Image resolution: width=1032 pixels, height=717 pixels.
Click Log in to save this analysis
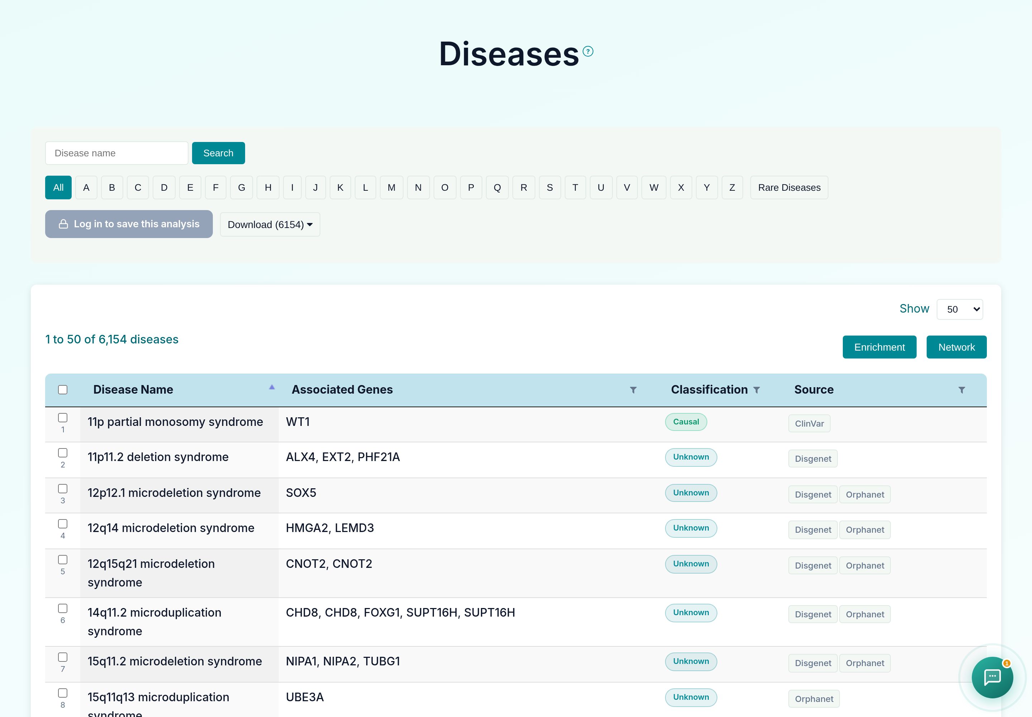[129, 224]
